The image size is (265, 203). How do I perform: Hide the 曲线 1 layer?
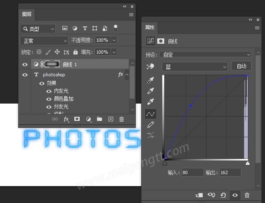click(x=25, y=64)
